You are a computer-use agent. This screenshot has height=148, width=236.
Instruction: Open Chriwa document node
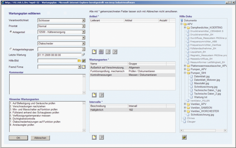point(190,118)
